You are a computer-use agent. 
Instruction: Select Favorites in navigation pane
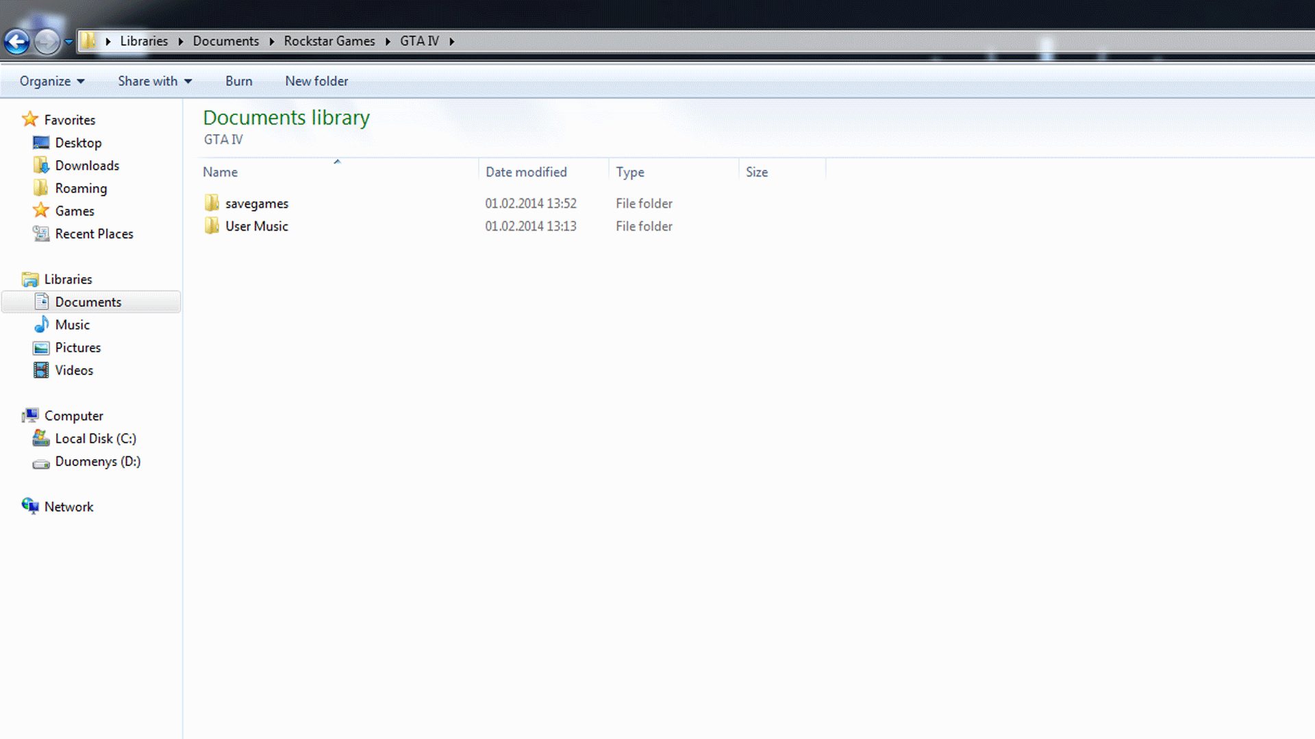pos(70,120)
